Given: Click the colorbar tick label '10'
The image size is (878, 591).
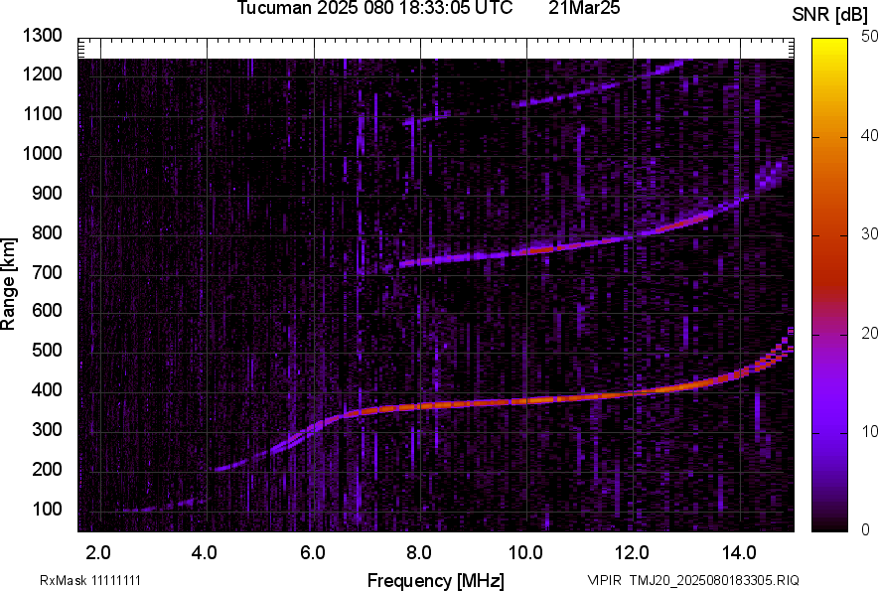Looking at the screenshot, I should pos(869,431).
